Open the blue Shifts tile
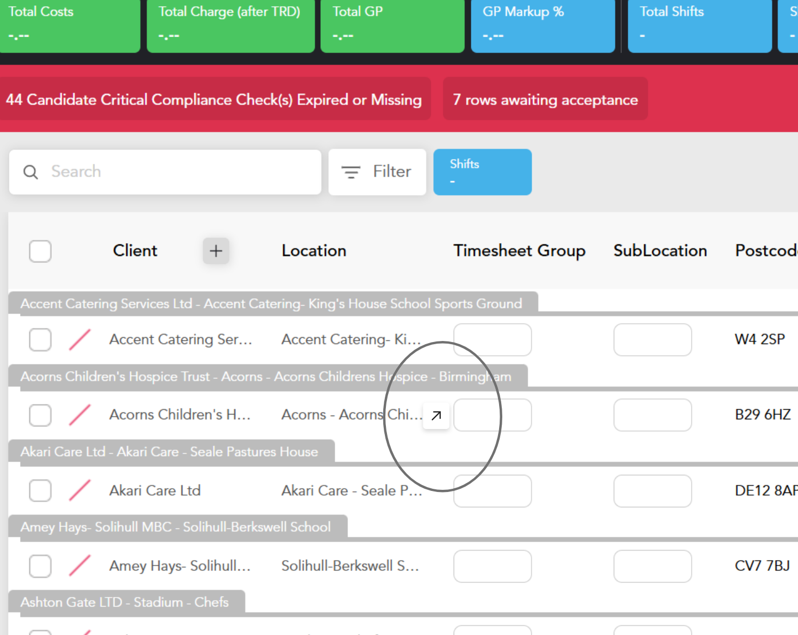The height and width of the screenshot is (635, 798). click(482, 172)
